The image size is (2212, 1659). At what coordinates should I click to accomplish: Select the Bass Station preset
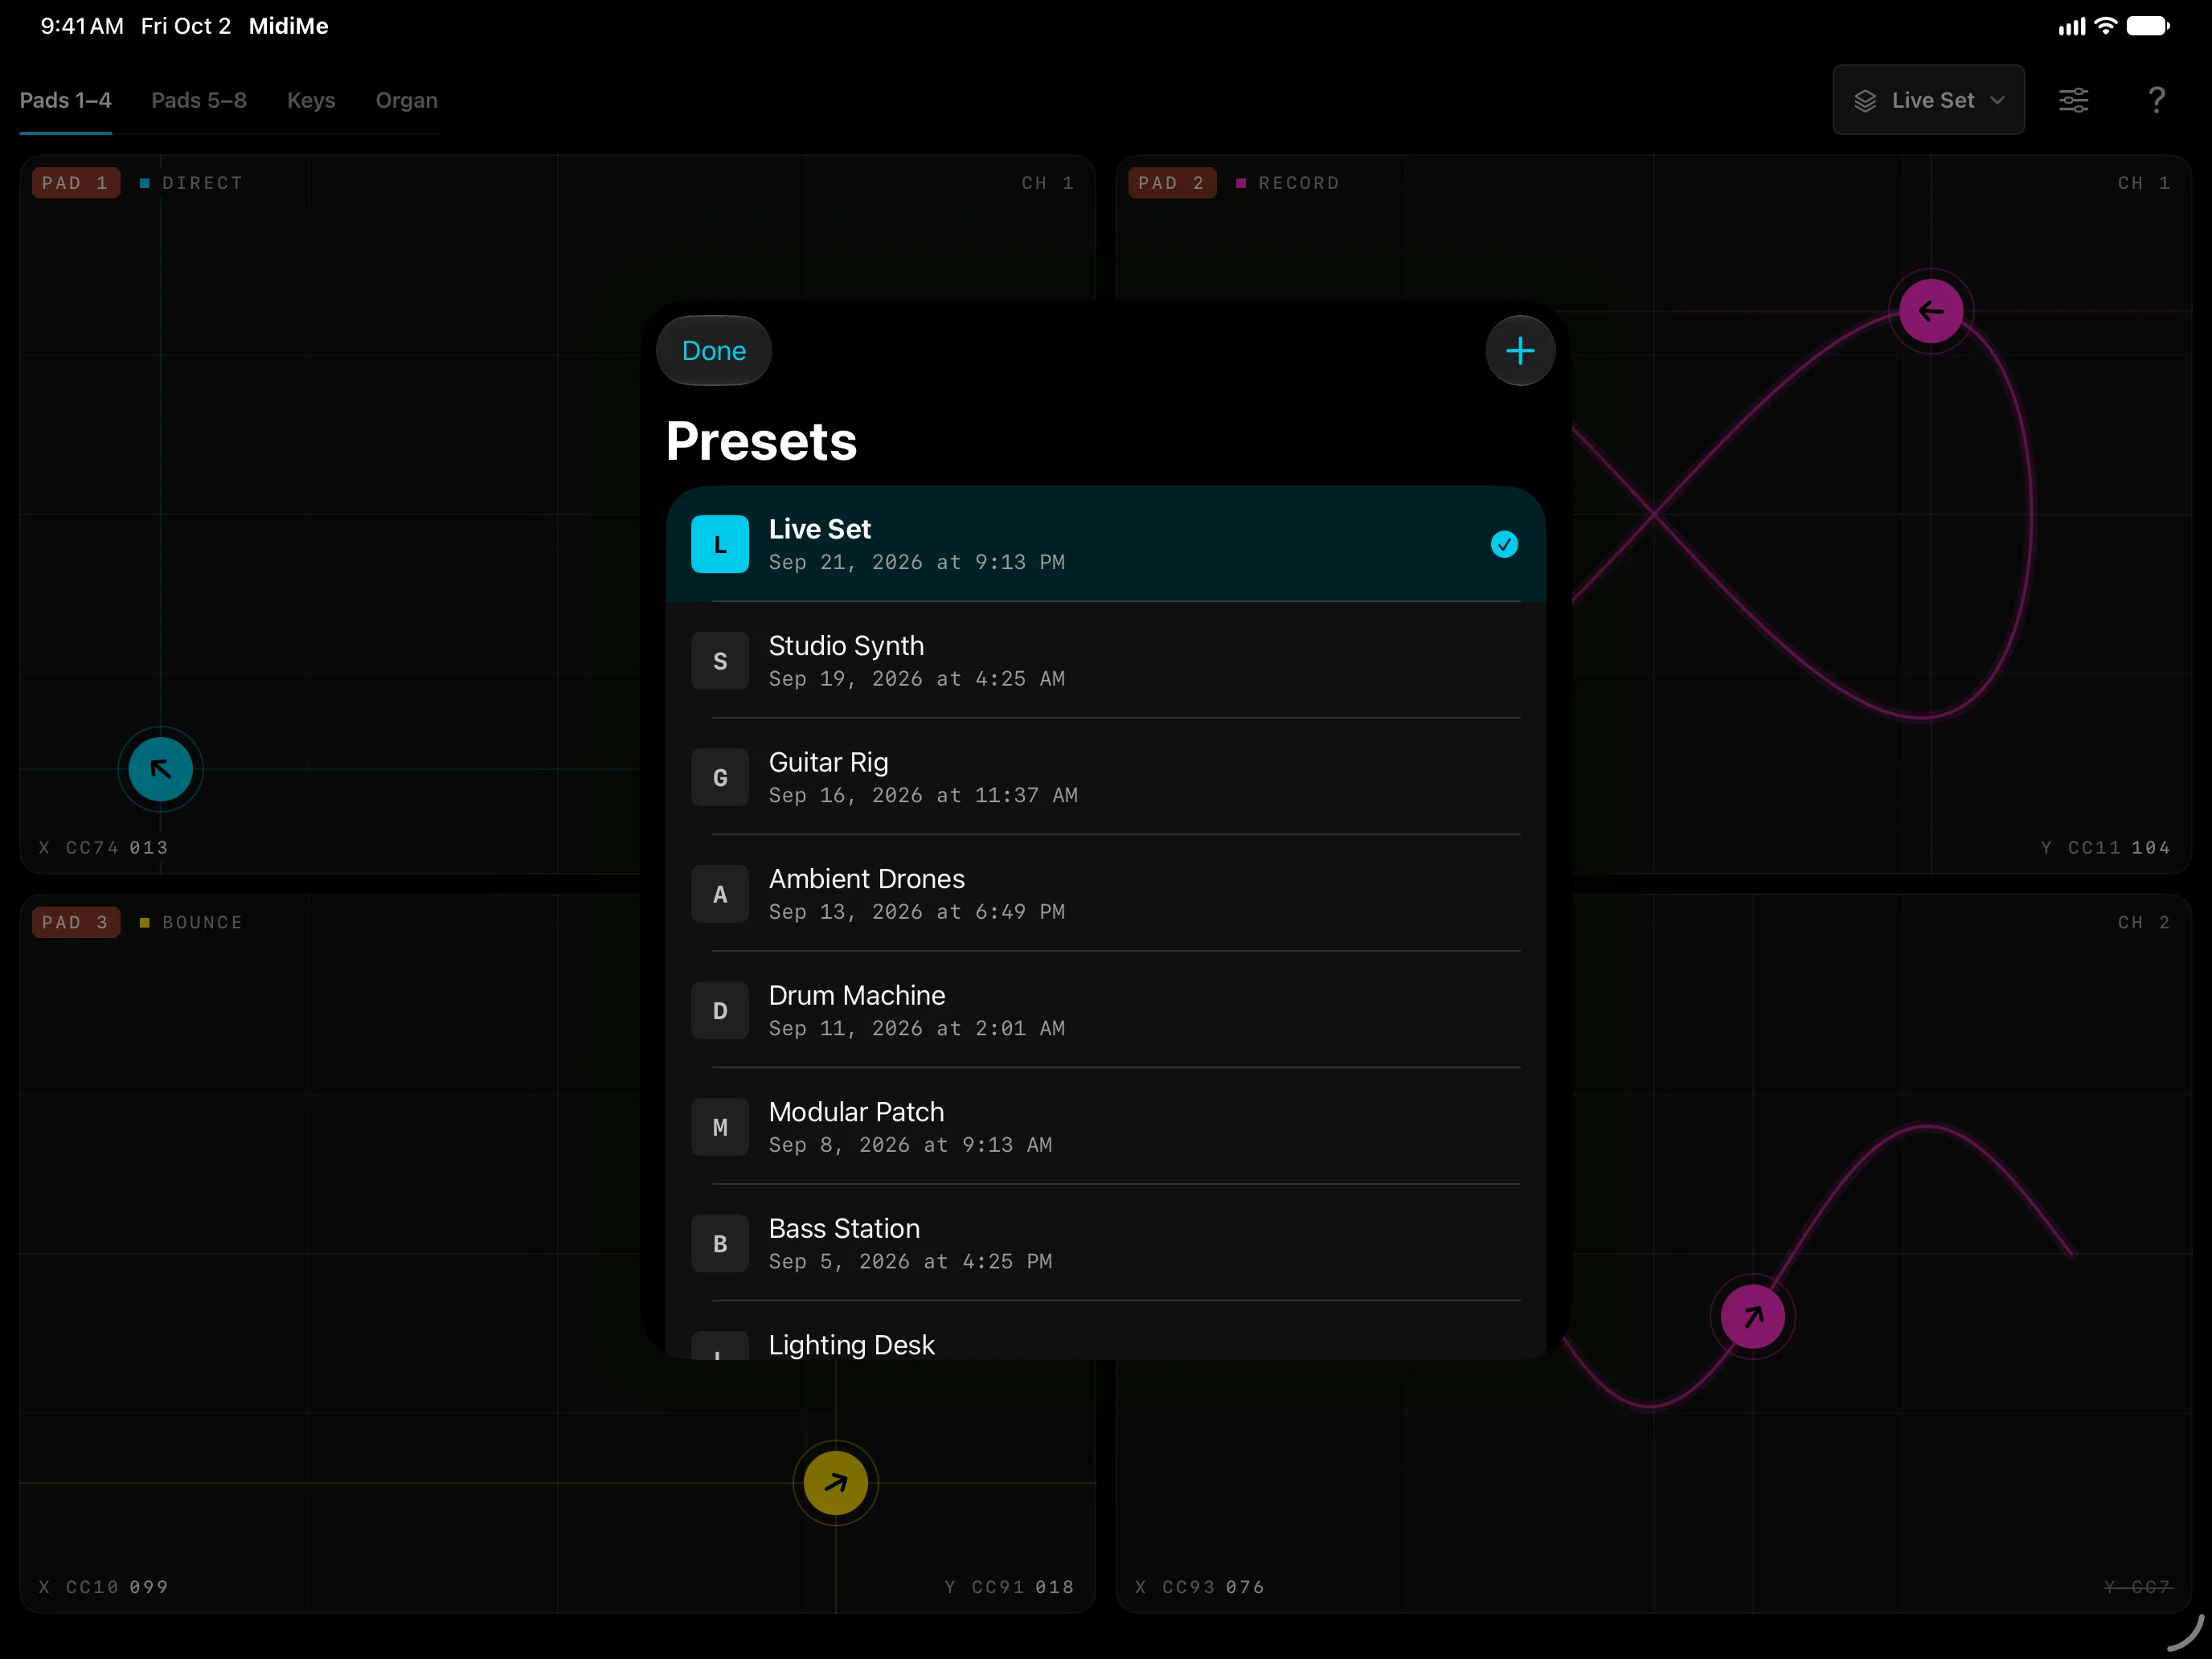(1106, 1244)
